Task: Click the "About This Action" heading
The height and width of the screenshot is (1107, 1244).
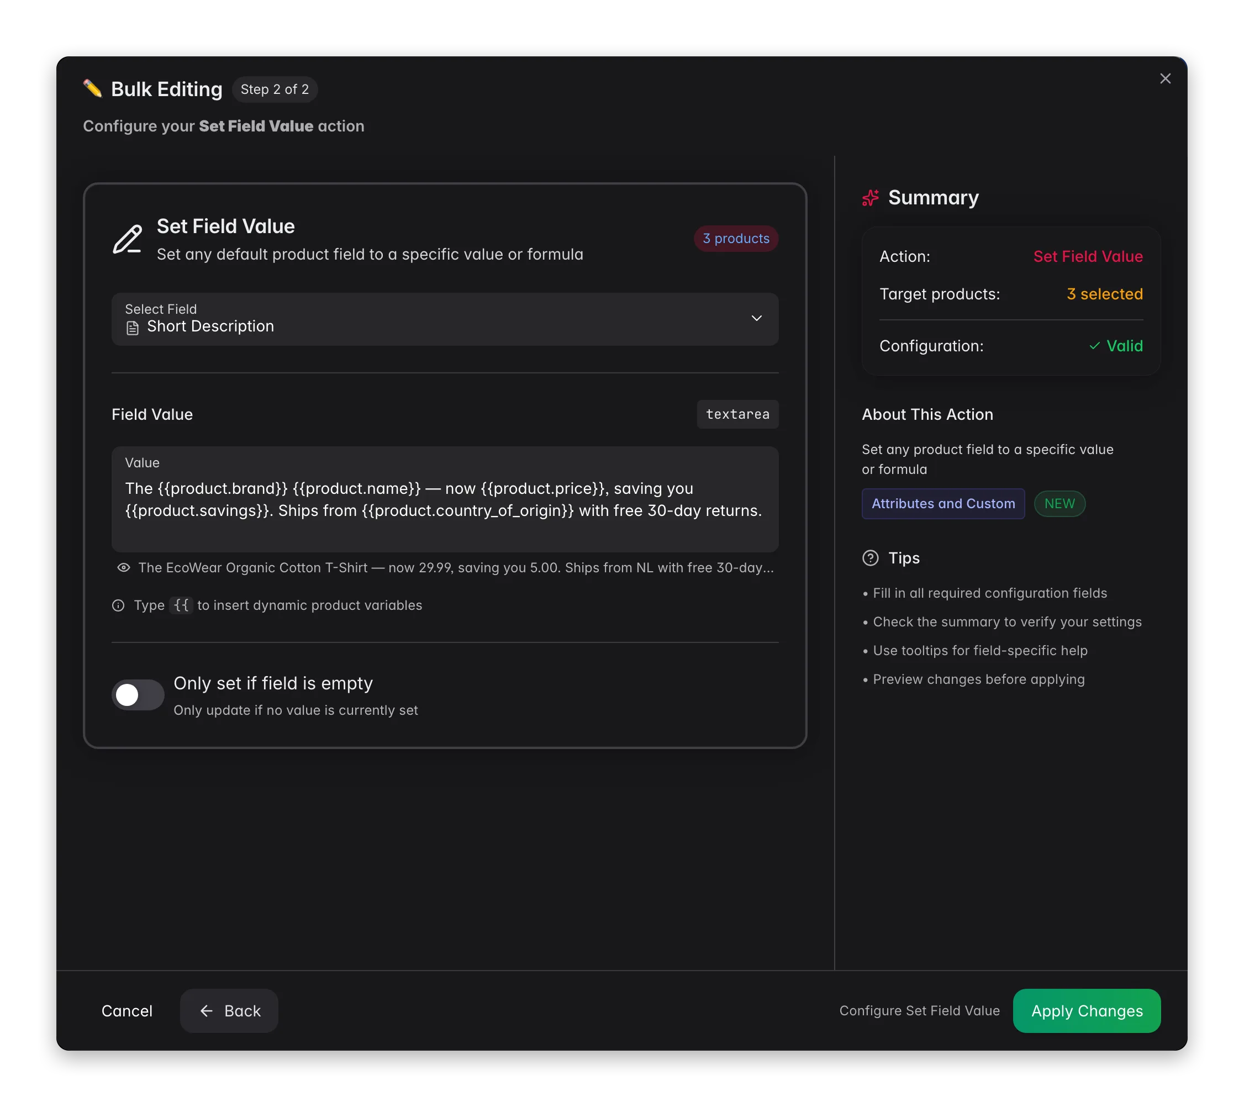Action: click(927, 414)
